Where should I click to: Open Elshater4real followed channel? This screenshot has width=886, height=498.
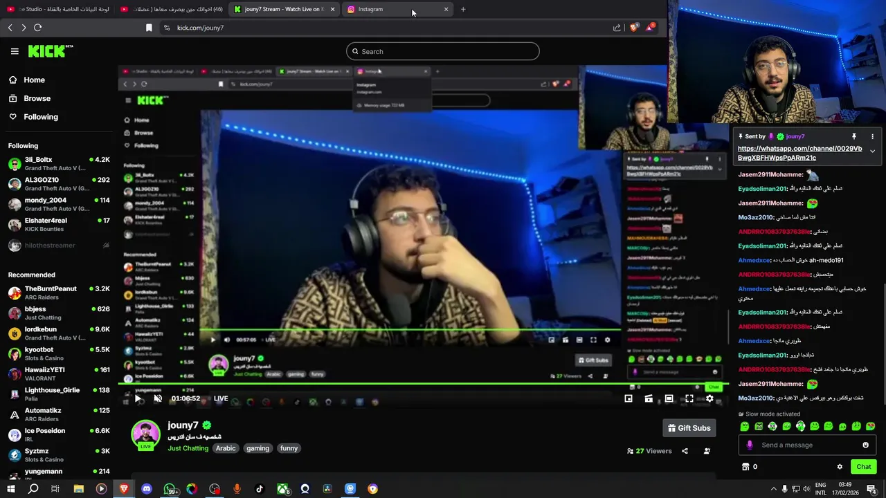point(58,225)
